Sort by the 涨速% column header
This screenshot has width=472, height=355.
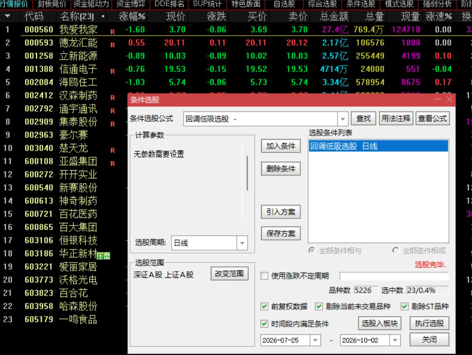[438, 16]
